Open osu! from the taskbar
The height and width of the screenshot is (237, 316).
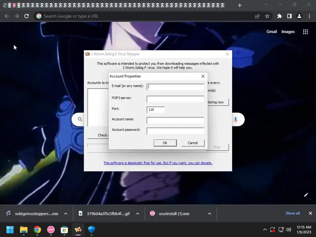point(51,230)
